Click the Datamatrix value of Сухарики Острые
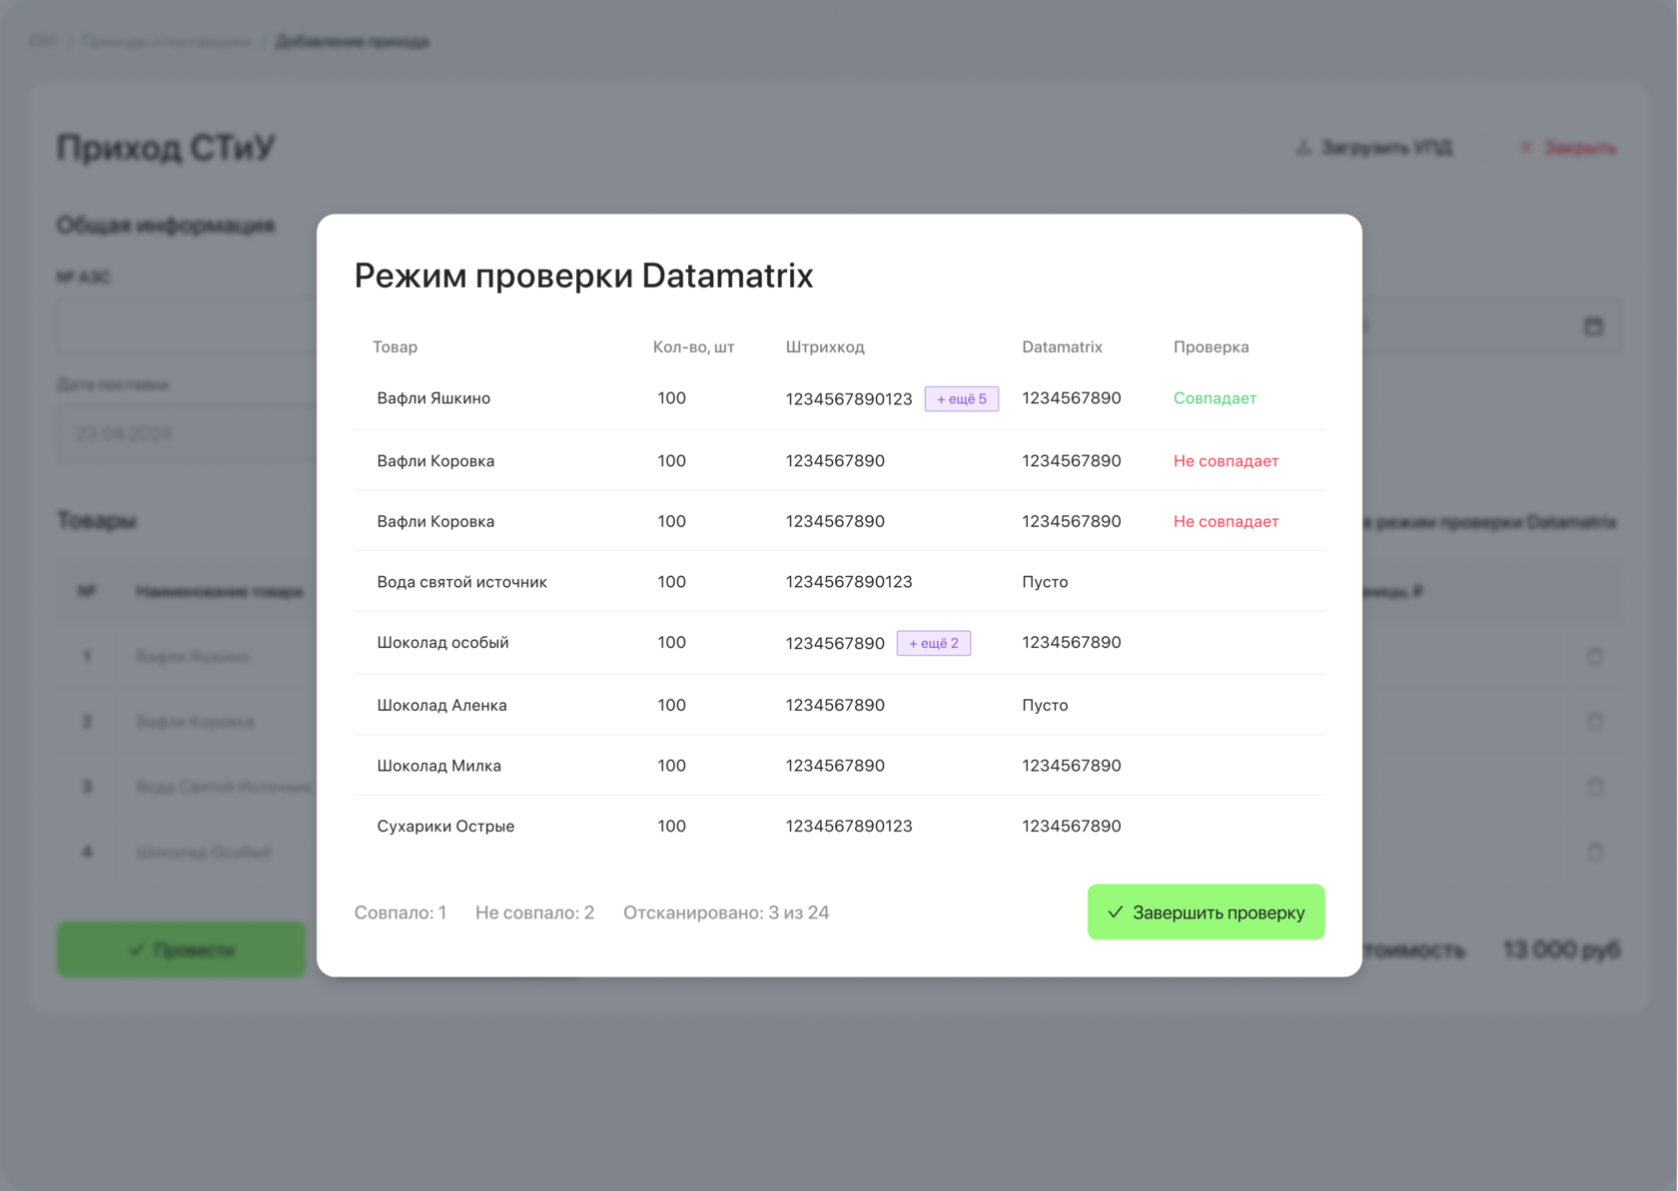Viewport: 1678px width, 1191px height. (x=1072, y=827)
